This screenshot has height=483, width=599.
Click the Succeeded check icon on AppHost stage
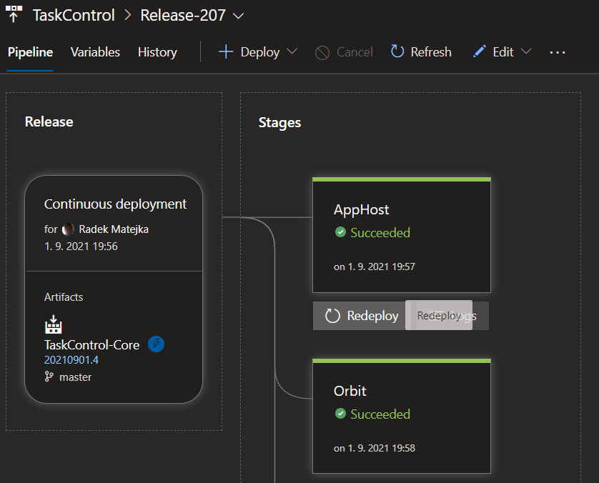click(340, 232)
